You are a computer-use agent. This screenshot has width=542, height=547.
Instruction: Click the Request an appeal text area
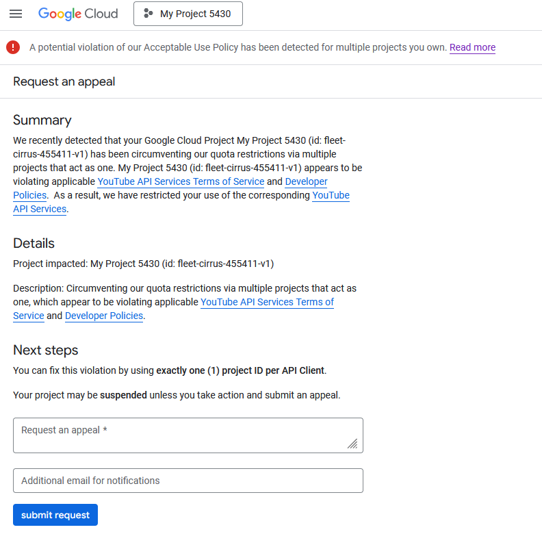click(188, 435)
